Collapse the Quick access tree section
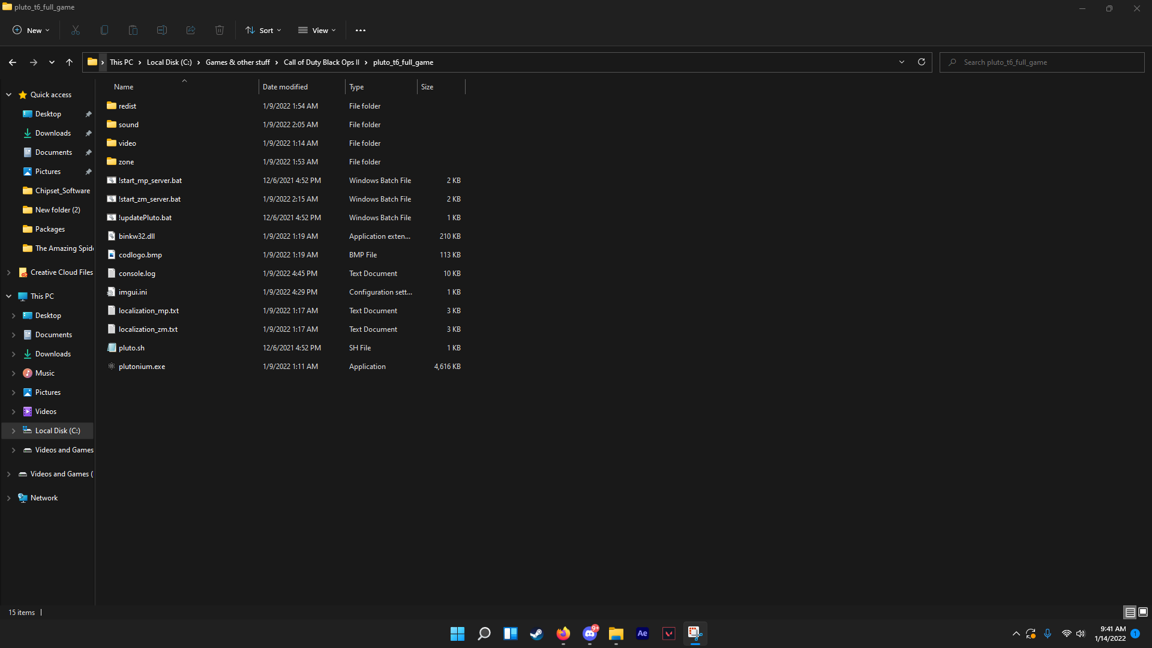The image size is (1152, 648). pyautogui.click(x=9, y=95)
